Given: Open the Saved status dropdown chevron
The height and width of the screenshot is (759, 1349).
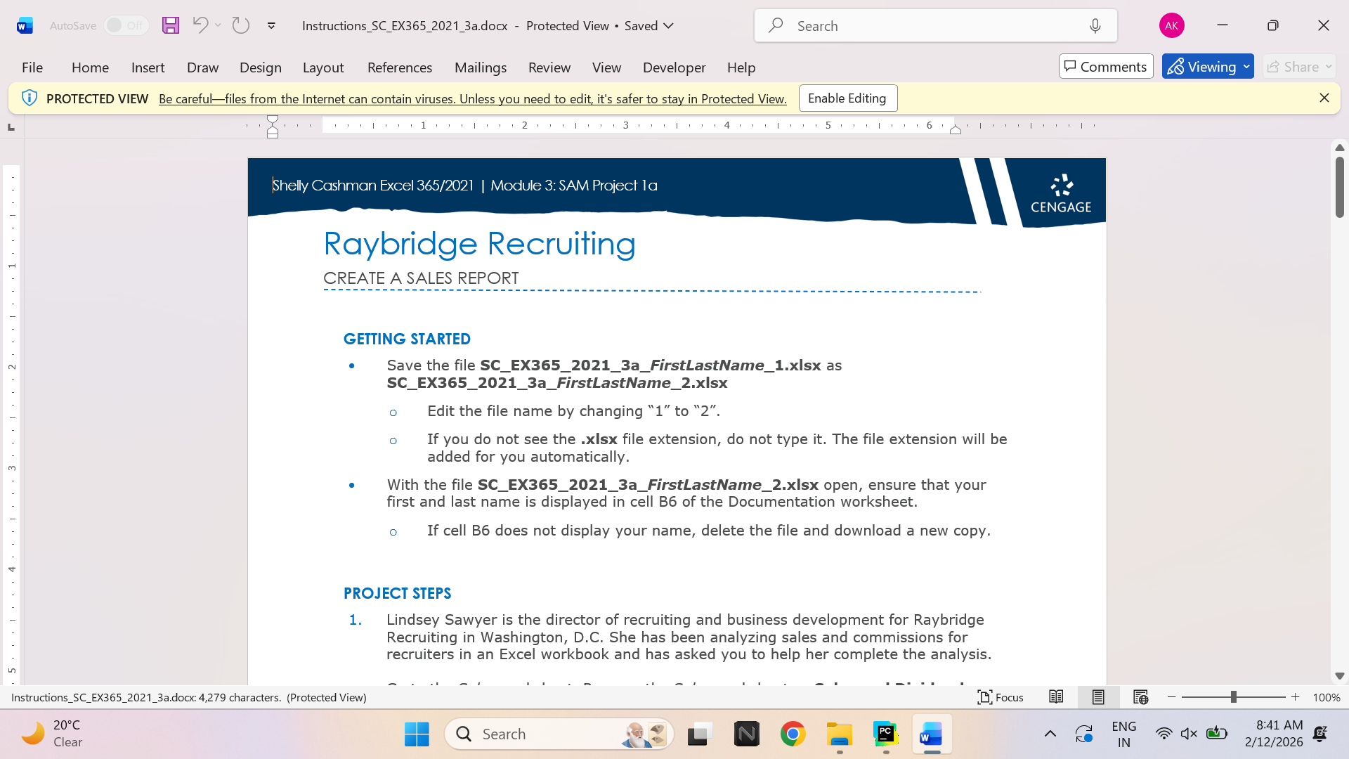Looking at the screenshot, I should point(669,26).
